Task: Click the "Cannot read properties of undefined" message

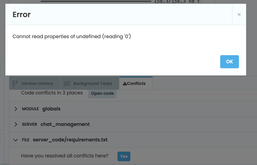Action: click(x=72, y=36)
